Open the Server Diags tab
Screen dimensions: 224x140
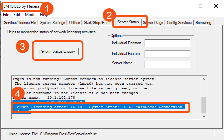coord(153,23)
